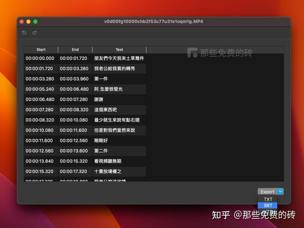Screen dimensions: 304x228
Task: Click the Export button
Action: coord(267,191)
